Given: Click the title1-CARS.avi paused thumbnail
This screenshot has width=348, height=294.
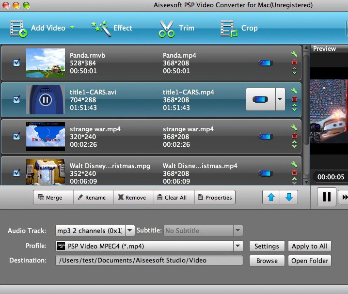Looking at the screenshot, I should coord(46,100).
